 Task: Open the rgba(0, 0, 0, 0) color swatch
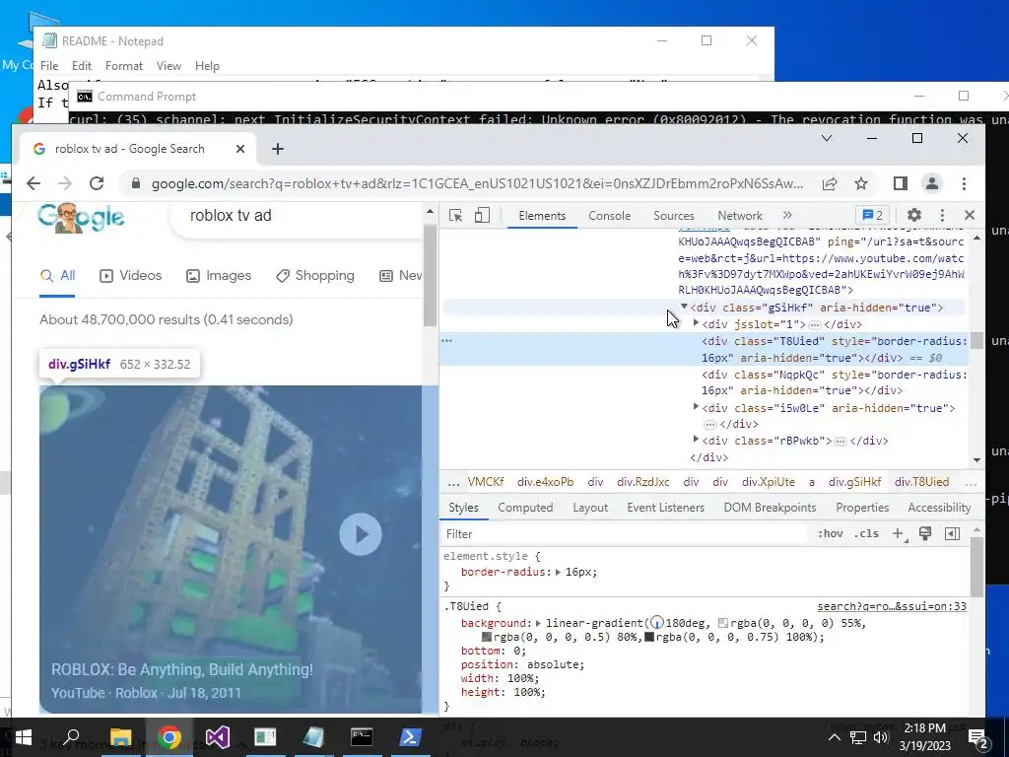click(723, 623)
